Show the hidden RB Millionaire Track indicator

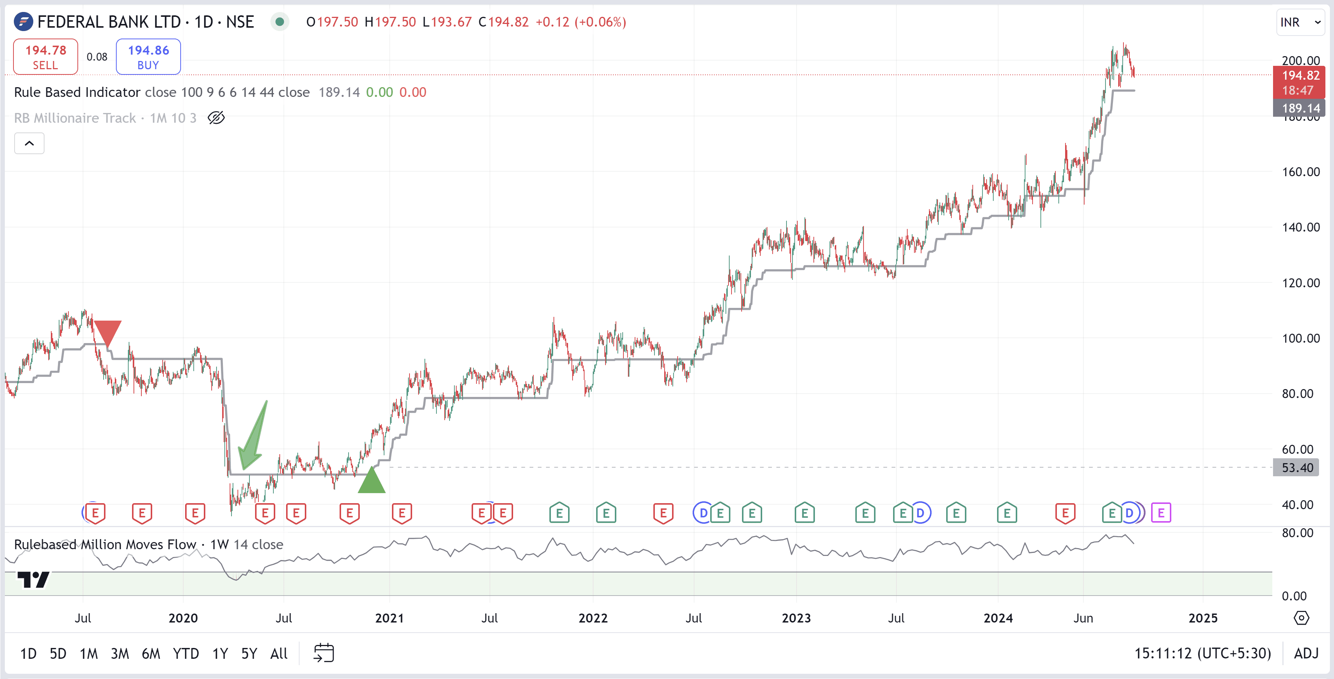tap(216, 118)
